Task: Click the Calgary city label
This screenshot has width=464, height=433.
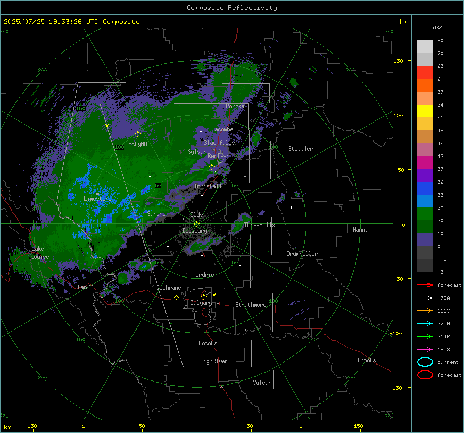Action: [x=201, y=303]
